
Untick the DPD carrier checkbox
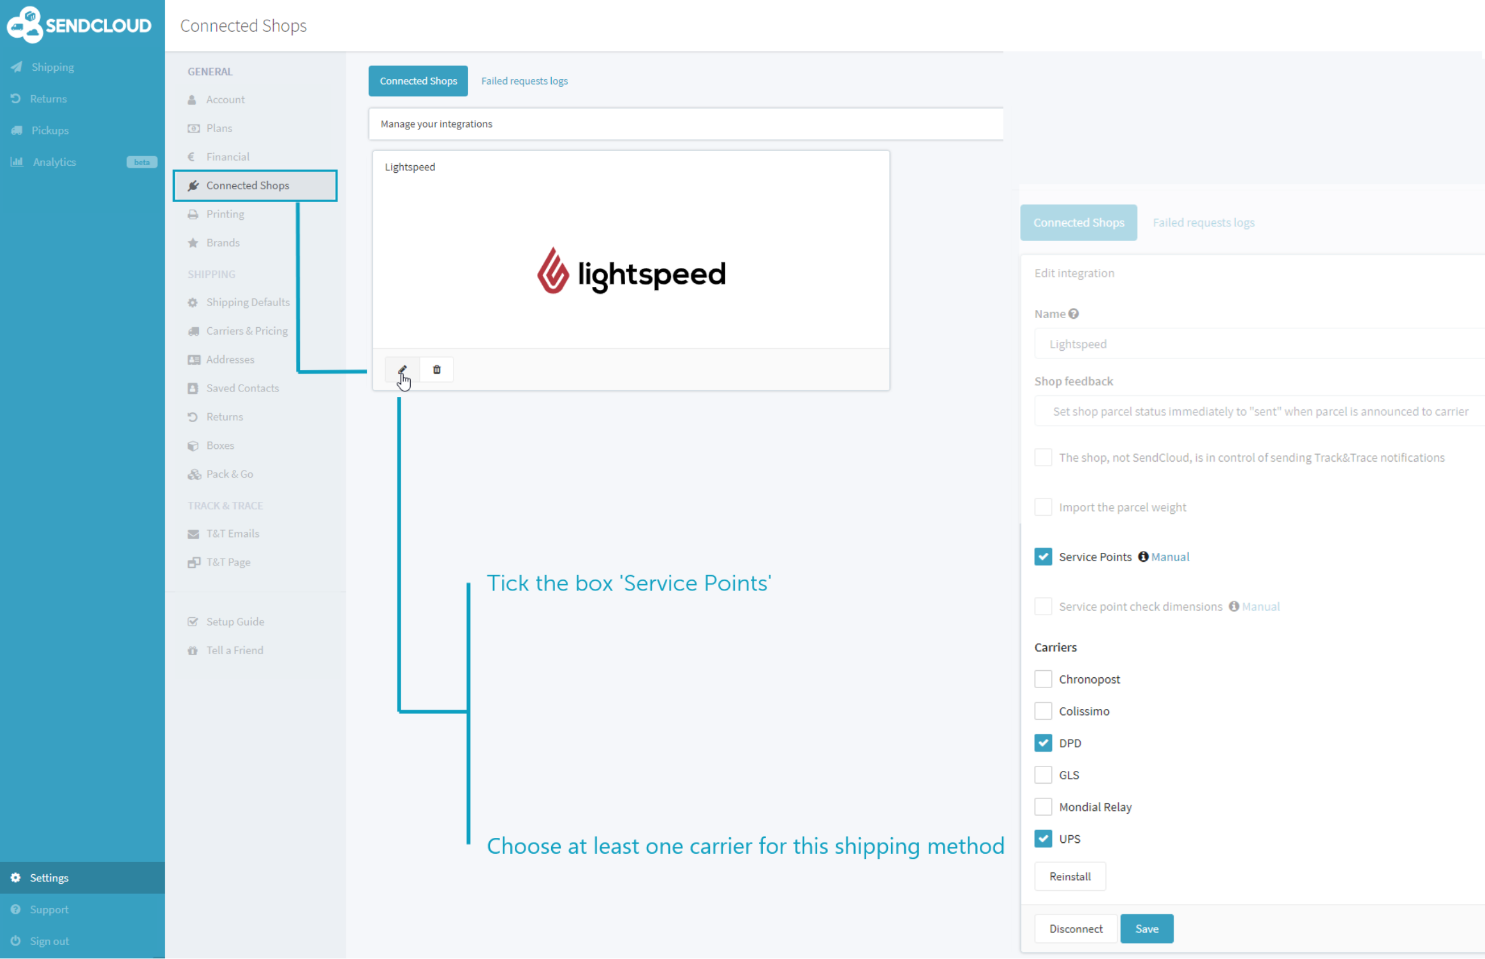[x=1043, y=743]
